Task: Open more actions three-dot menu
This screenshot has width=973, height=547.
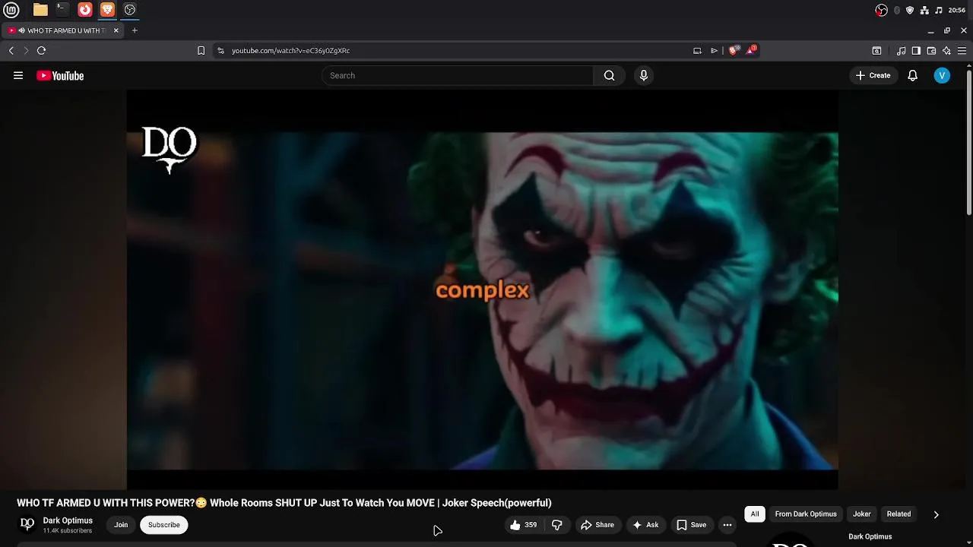Action: (x=727, y=525)
